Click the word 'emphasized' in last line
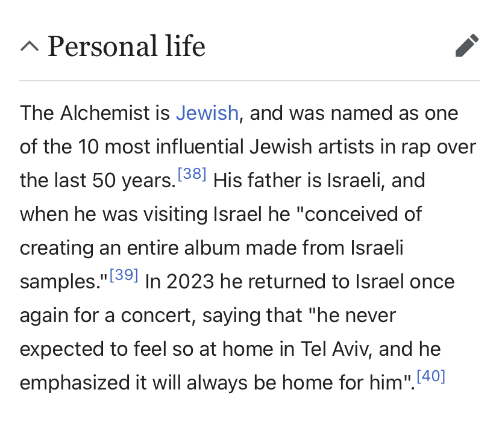The image size is (499, 422). pyautogui.click(x=75, y=382)
